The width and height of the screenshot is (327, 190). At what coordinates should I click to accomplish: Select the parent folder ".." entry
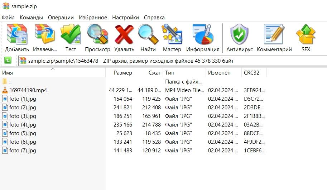pos(11,82)
